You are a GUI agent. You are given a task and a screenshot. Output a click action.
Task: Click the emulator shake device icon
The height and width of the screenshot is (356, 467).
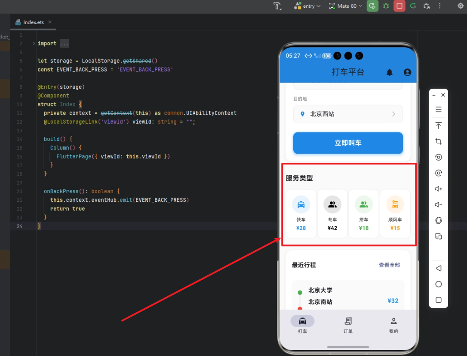(x=439, y=220)
